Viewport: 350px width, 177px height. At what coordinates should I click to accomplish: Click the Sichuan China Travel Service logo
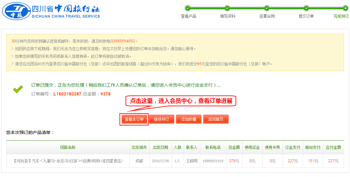click(x=51, y=11)
